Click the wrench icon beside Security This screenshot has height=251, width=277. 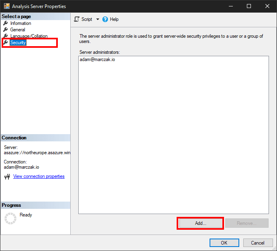[x=5, y=43]
